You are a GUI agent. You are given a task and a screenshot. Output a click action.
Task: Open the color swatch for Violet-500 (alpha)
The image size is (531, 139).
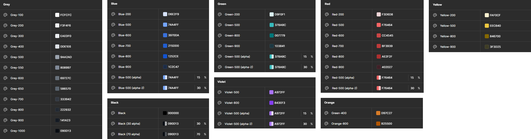pyautogui.click(x=271, y=113)
